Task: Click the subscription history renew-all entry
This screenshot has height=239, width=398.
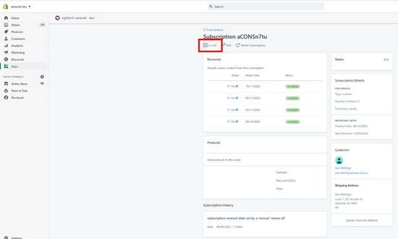Action: coord(246,219)
